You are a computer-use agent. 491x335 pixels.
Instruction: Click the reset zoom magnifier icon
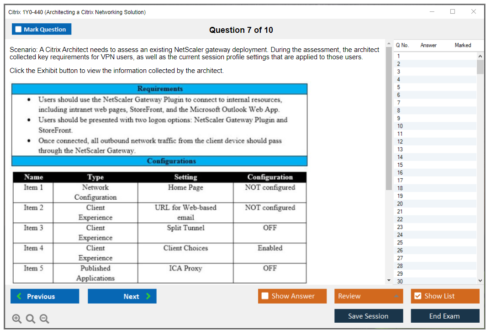coord(31,319)
